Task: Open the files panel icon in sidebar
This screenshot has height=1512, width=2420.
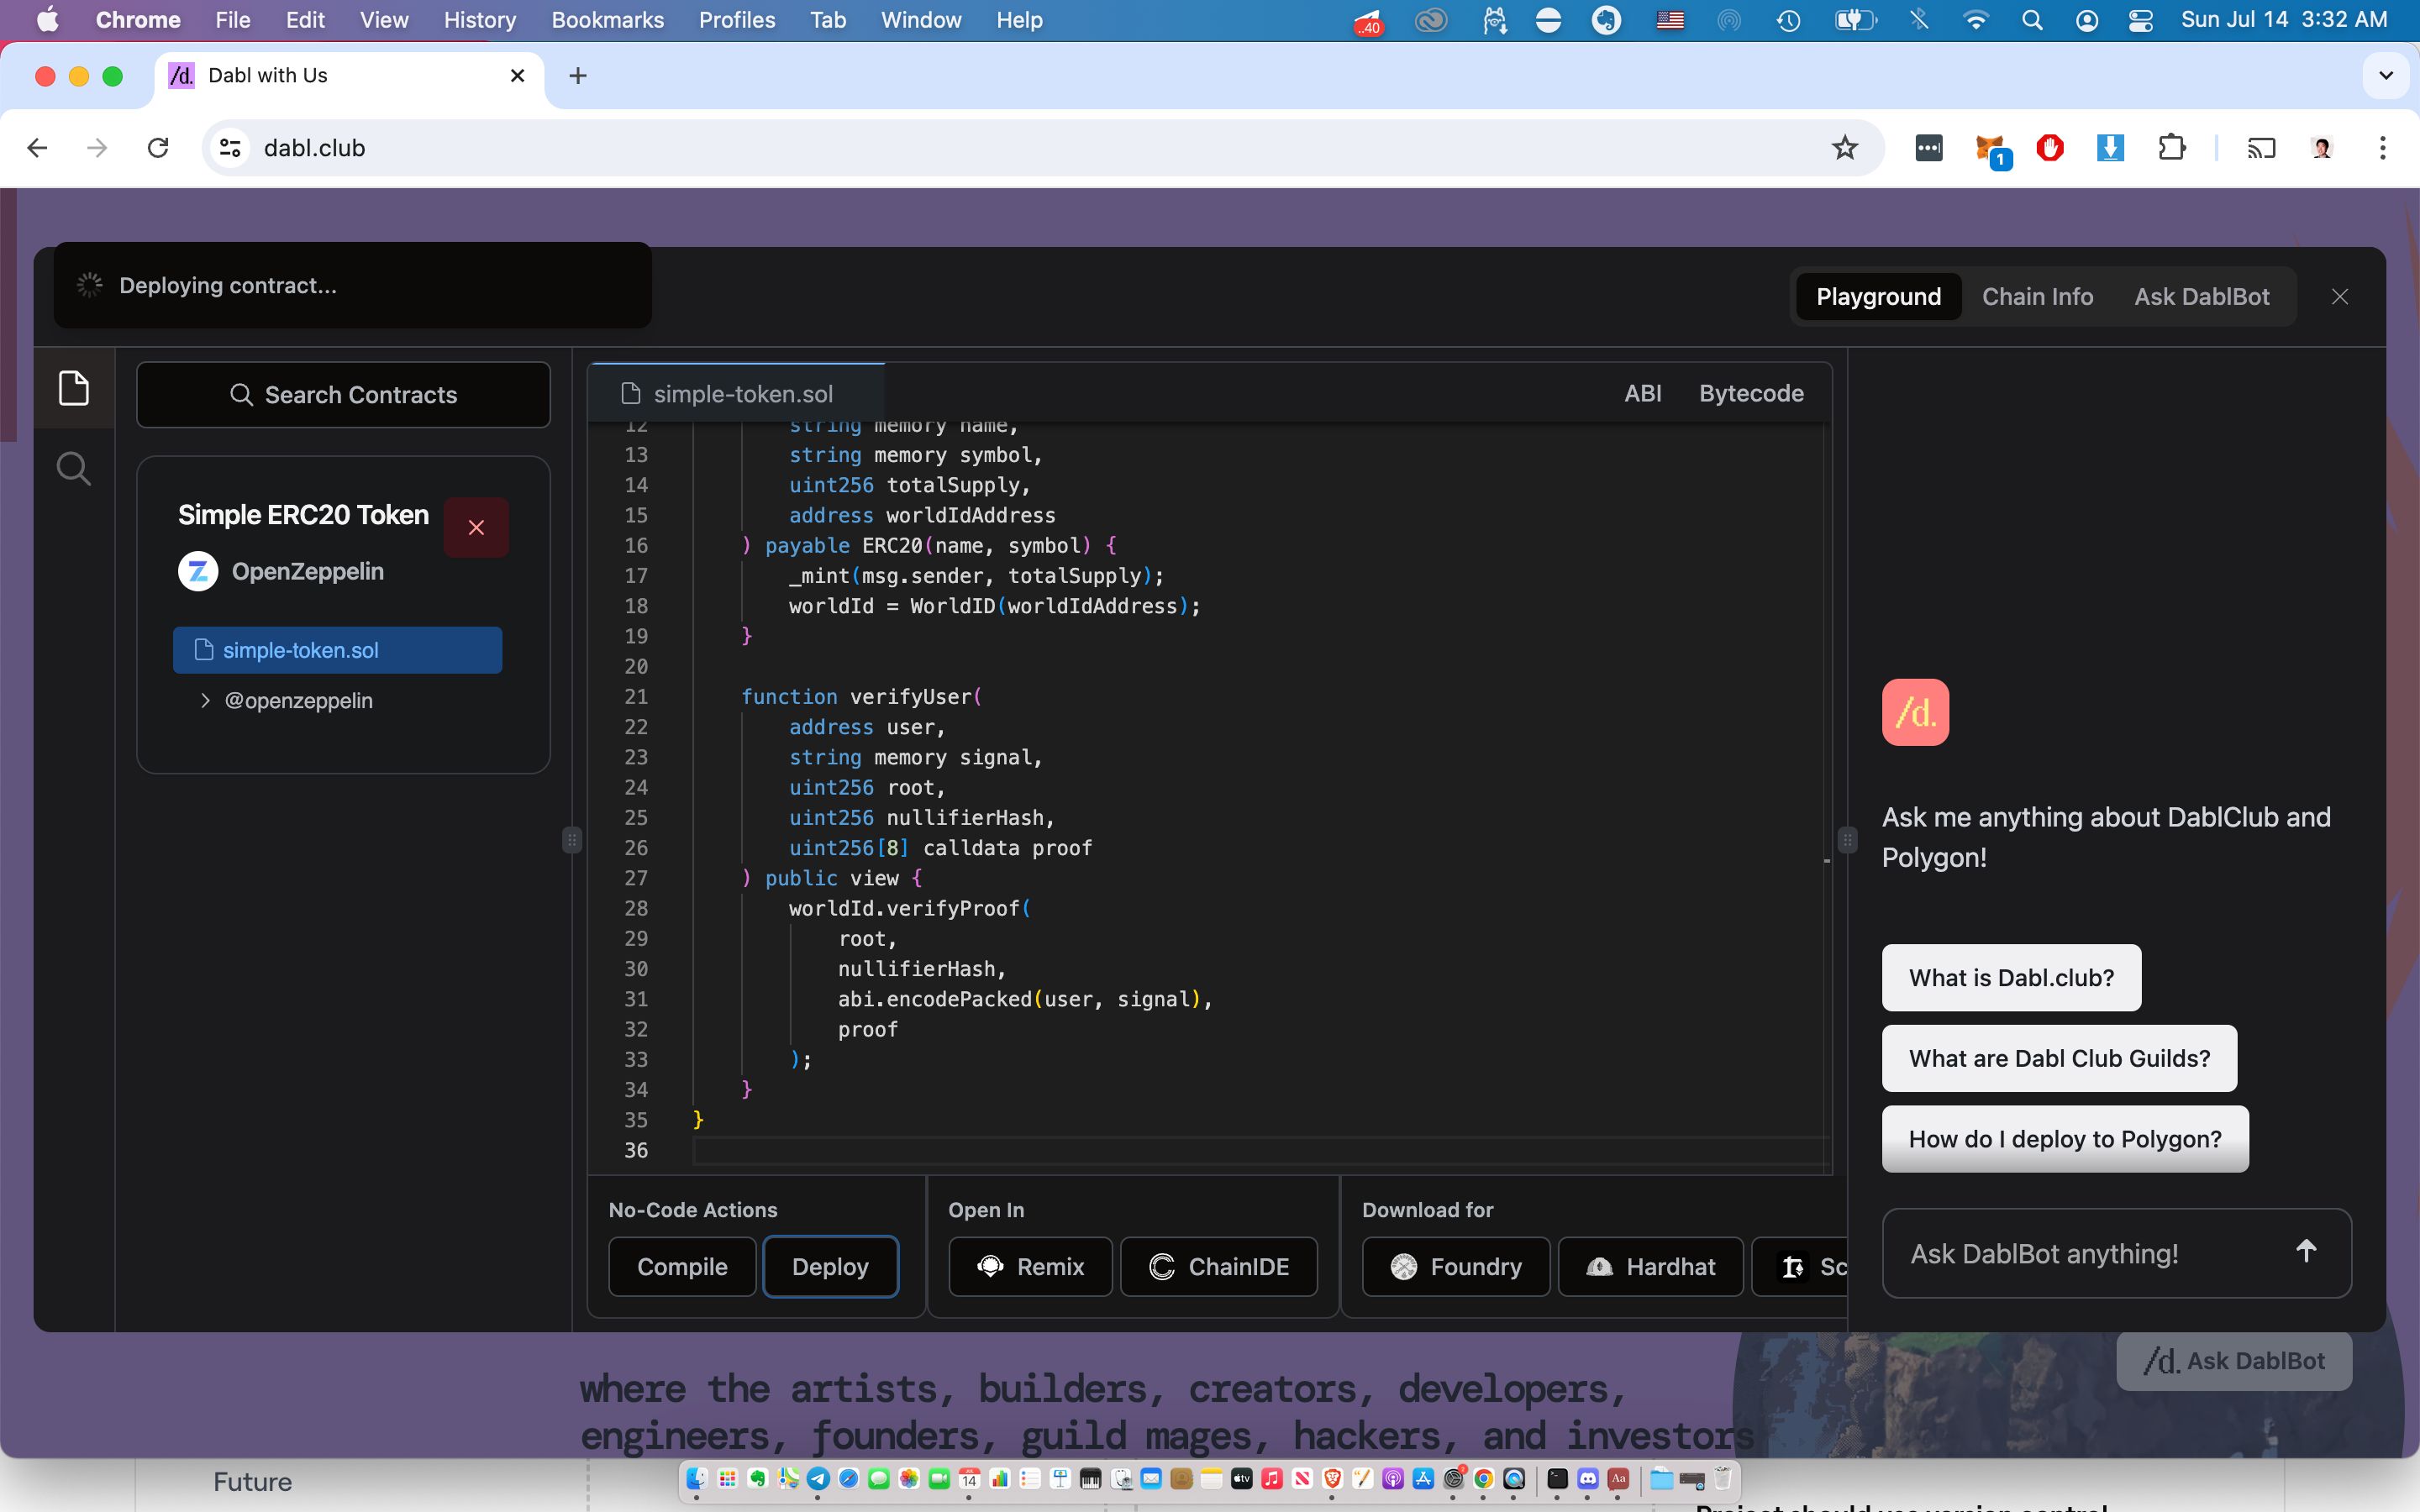Action: (74, 388)
